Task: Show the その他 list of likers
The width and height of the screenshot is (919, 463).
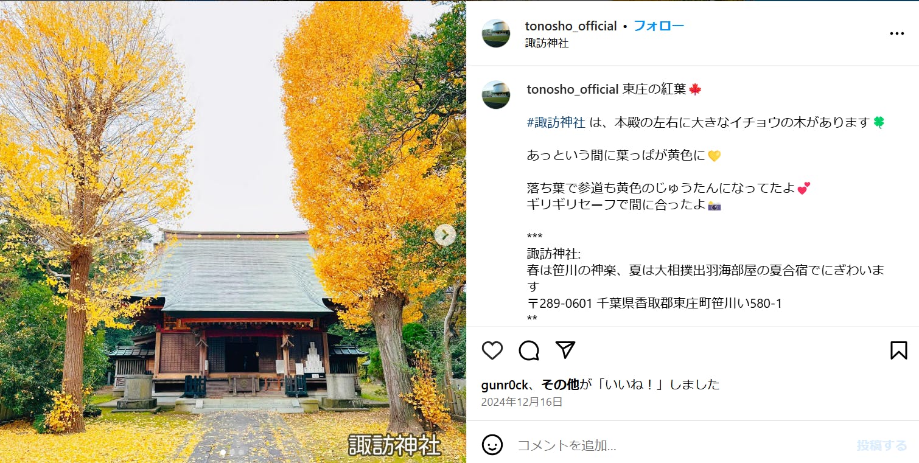Action: pyautogui.click(x=561, y=385)
